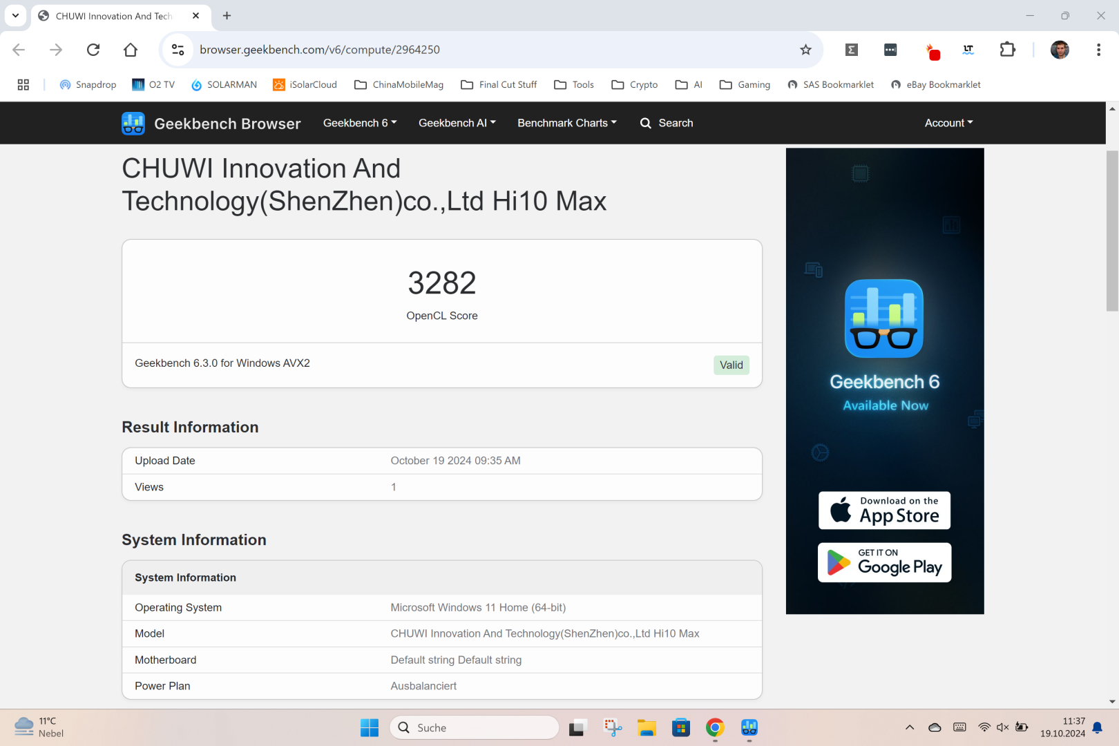This screenshot has height=746, width=1119.
Task: Open Snipping Tool from the taskbar
Action: click(613, 727)
